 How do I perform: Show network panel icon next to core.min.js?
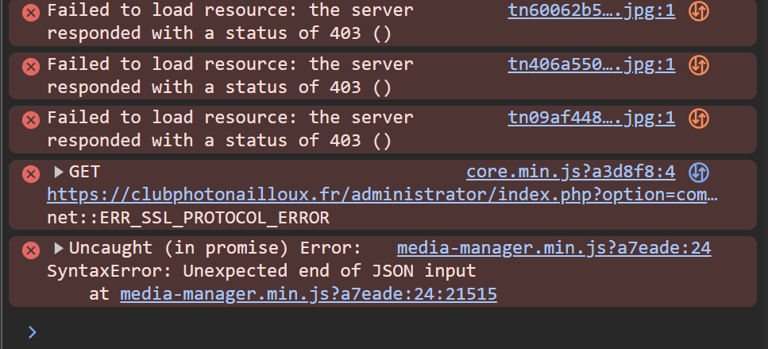click(699, 172)
